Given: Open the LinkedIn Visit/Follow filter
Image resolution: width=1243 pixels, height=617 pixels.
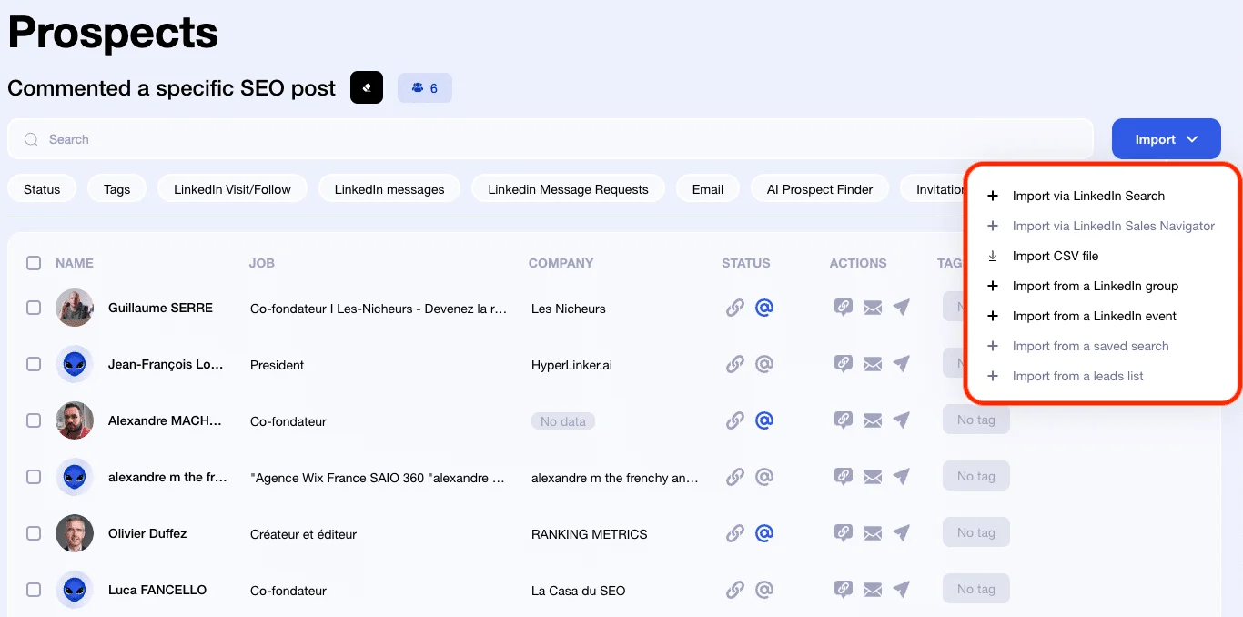Looking at the screenshot, I should 232,189.
